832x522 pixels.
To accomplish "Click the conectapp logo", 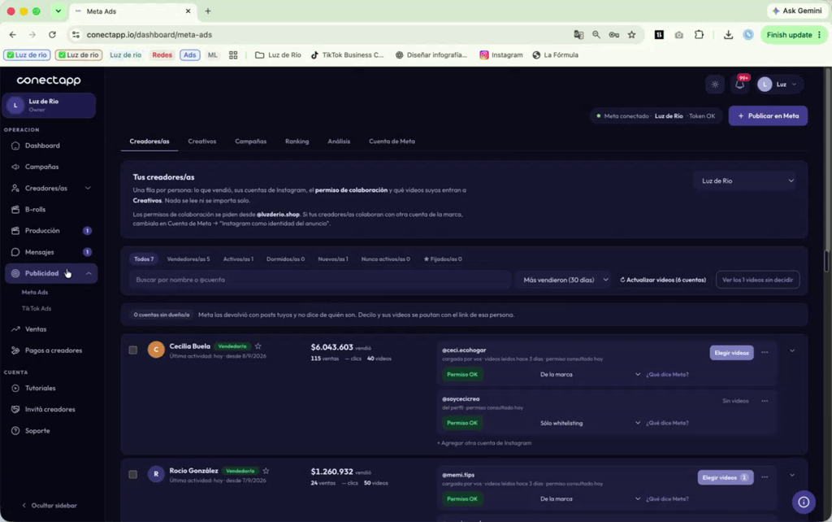I will (49, 80).
